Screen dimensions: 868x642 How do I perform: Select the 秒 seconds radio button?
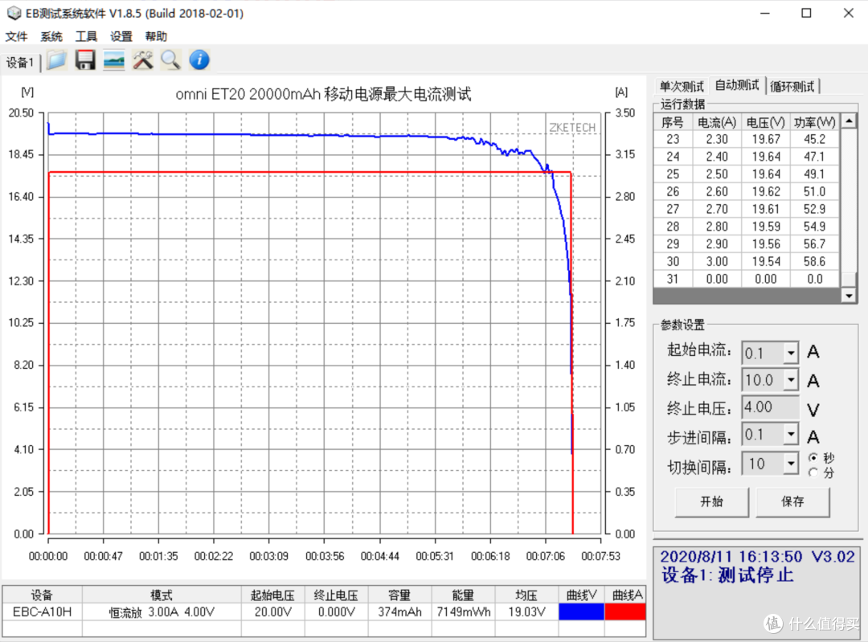point(813,457)
